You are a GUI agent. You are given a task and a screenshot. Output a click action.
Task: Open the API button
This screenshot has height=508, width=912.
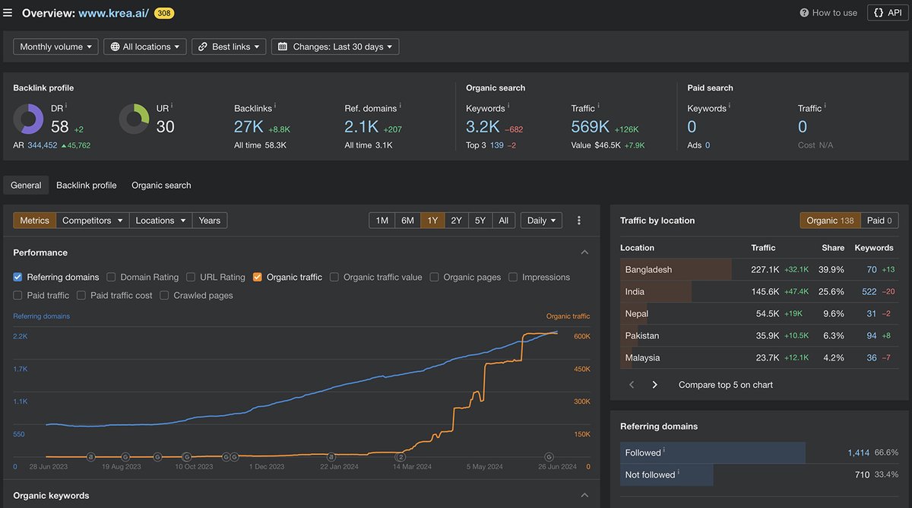pos(888,13)
